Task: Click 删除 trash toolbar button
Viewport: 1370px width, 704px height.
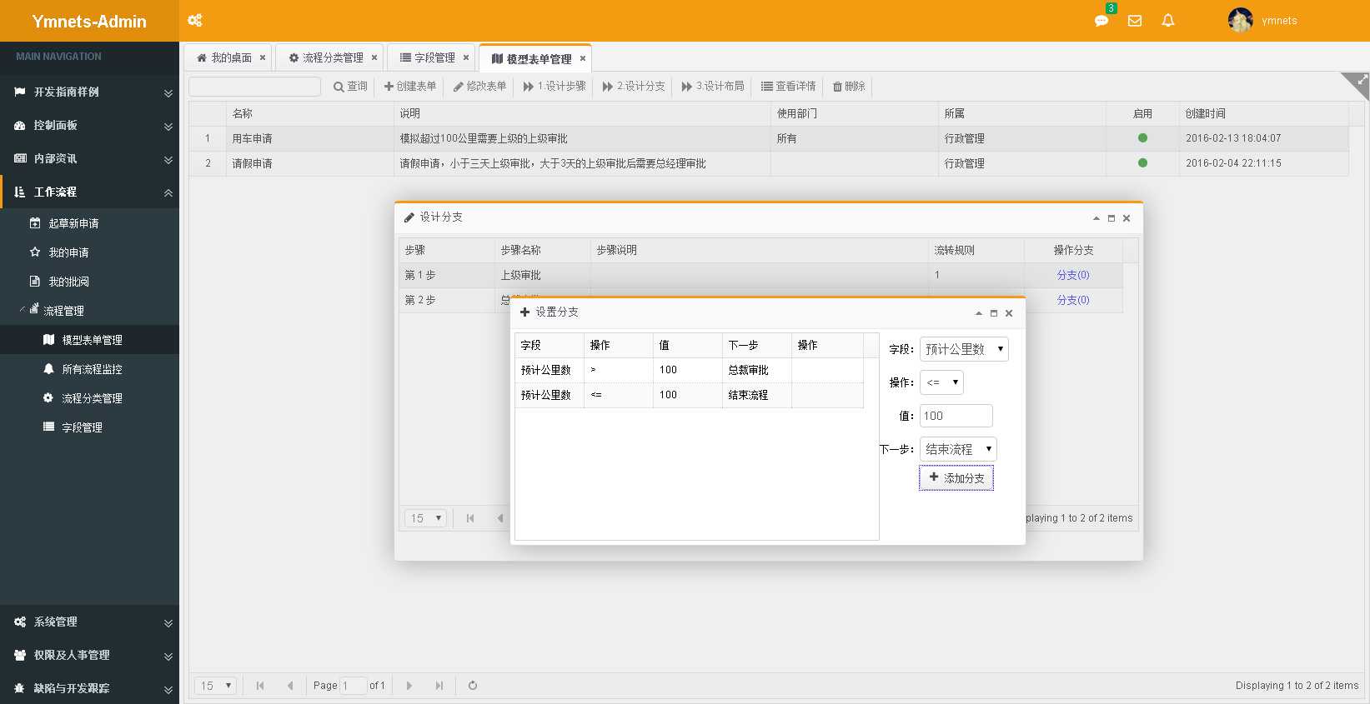Action: [x=849, y=87]
